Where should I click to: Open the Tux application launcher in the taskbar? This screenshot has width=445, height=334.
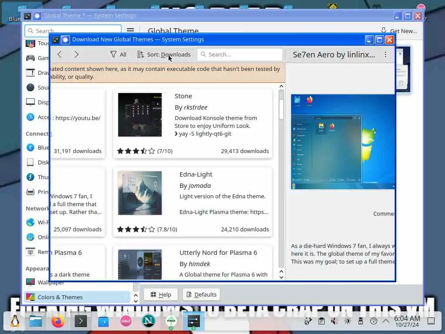[15, 321]
